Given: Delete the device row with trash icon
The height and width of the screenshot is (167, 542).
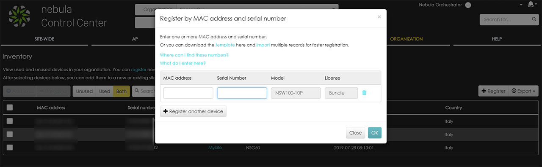Looking at the screenshot, I should (x=364, y=93).
